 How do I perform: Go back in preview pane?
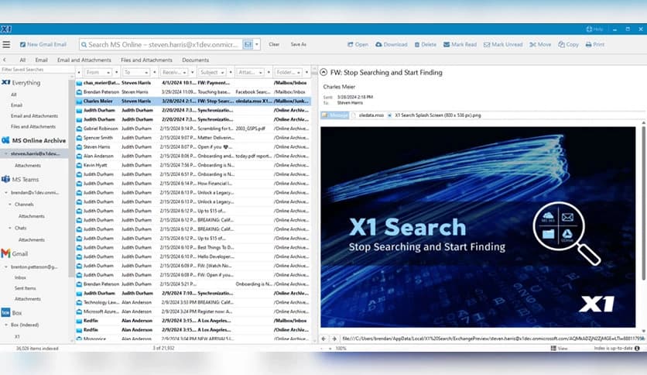(x=324, y=339)
